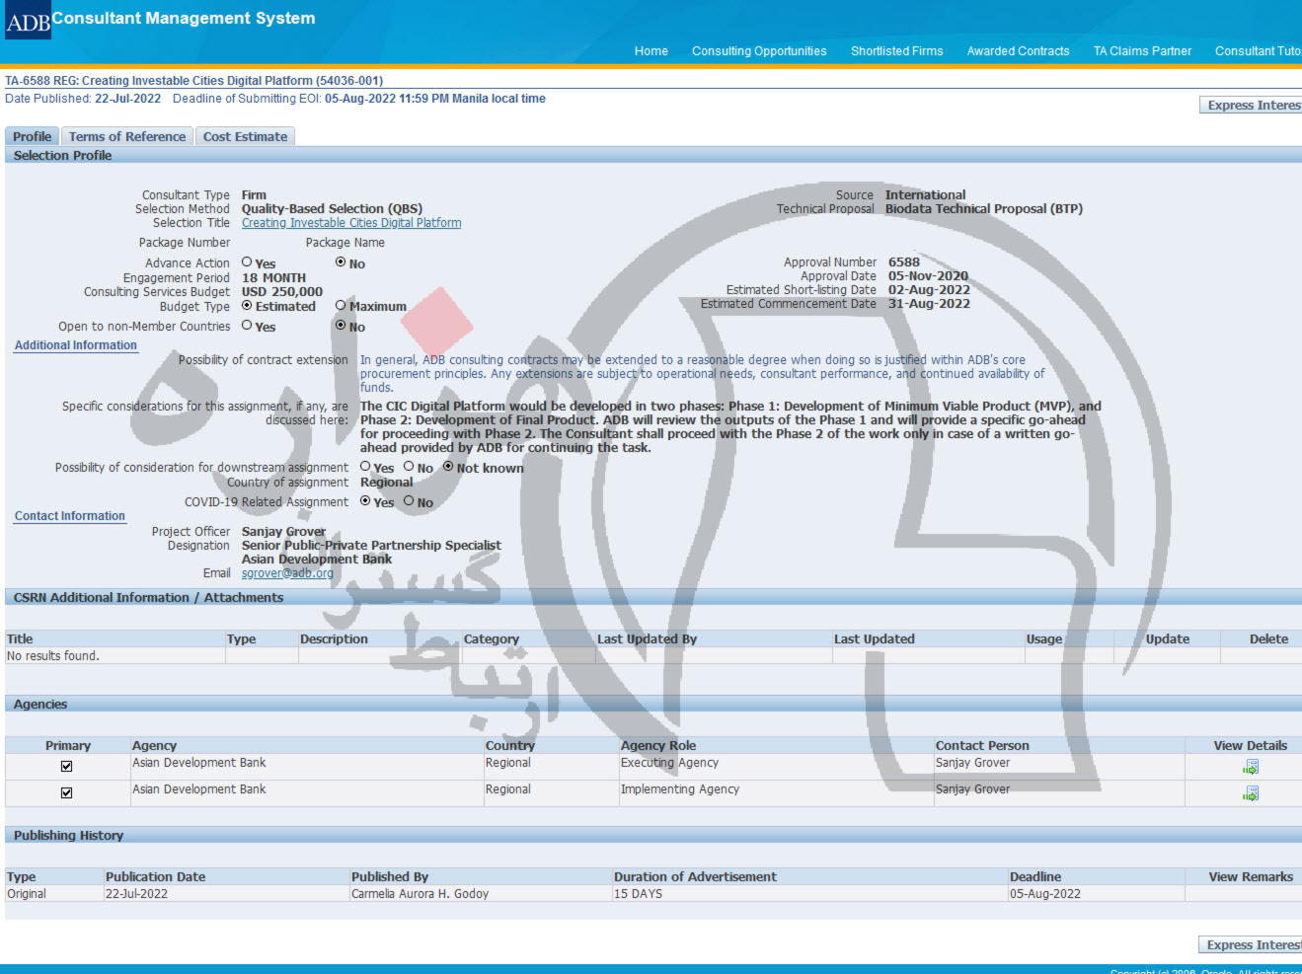Toggle Primary checkbox for Implementing Agency row

(x=66, y=793)
